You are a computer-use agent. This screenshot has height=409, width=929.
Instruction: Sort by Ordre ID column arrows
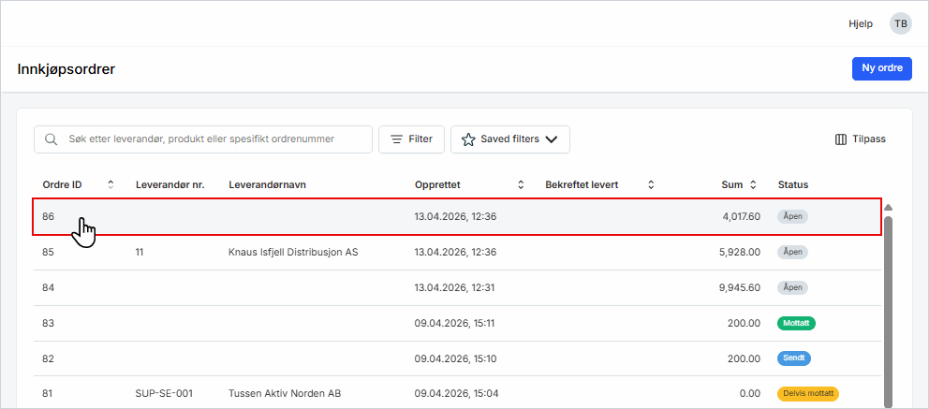click(111, 184)
